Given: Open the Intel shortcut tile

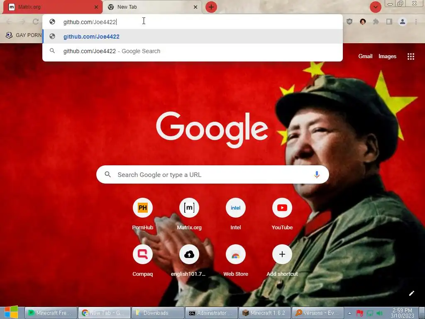Looking at the screenshot, I should point(236,214).
